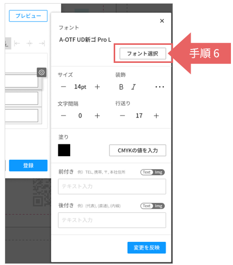Screen dimensions: 233x265
Task: Switch 前付き prefix to Img mode
Action: 159,172
